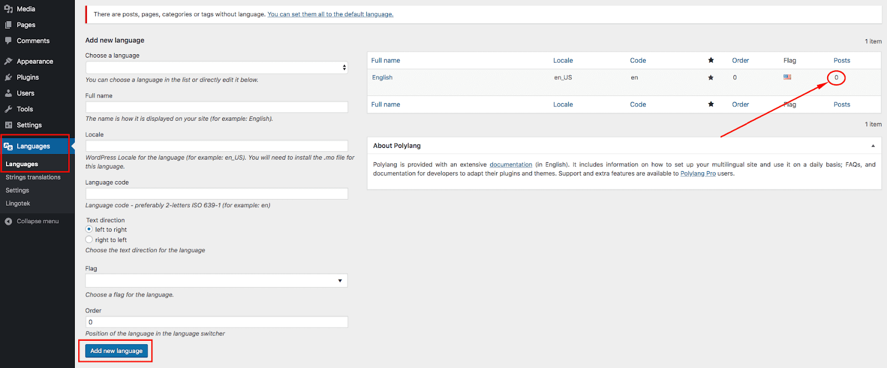Image resolution: width=887 pixels, height=368 pixels.
Task: Open the Flag dropdown
Action: coord(216,280)
